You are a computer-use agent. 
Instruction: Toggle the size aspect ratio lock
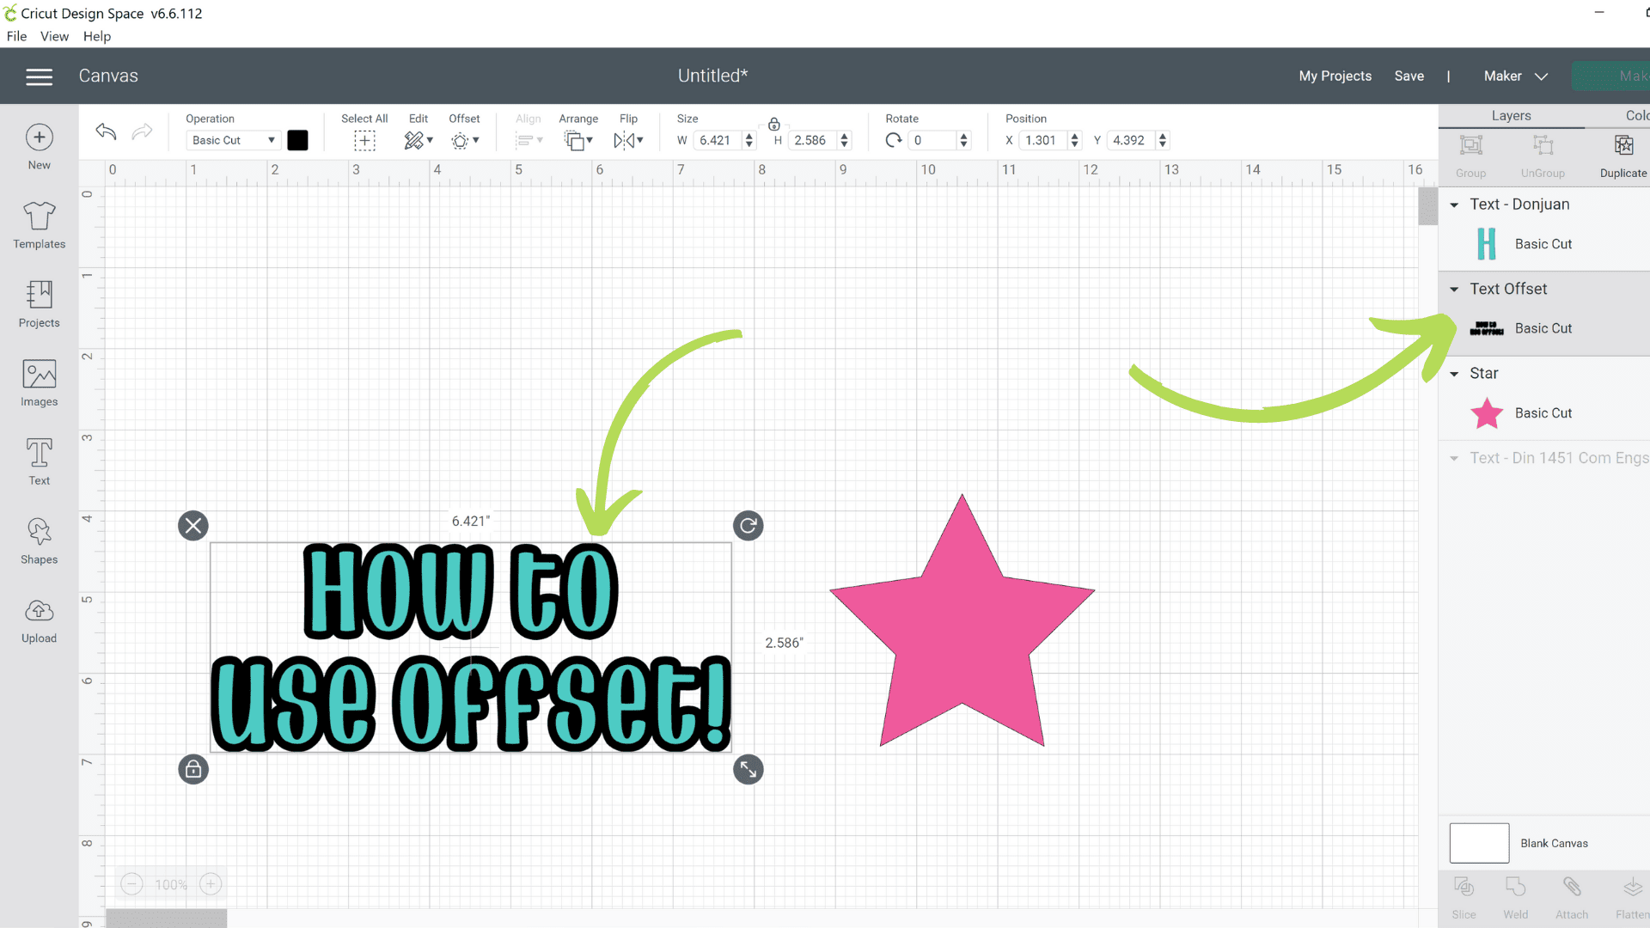pos(773,125)
